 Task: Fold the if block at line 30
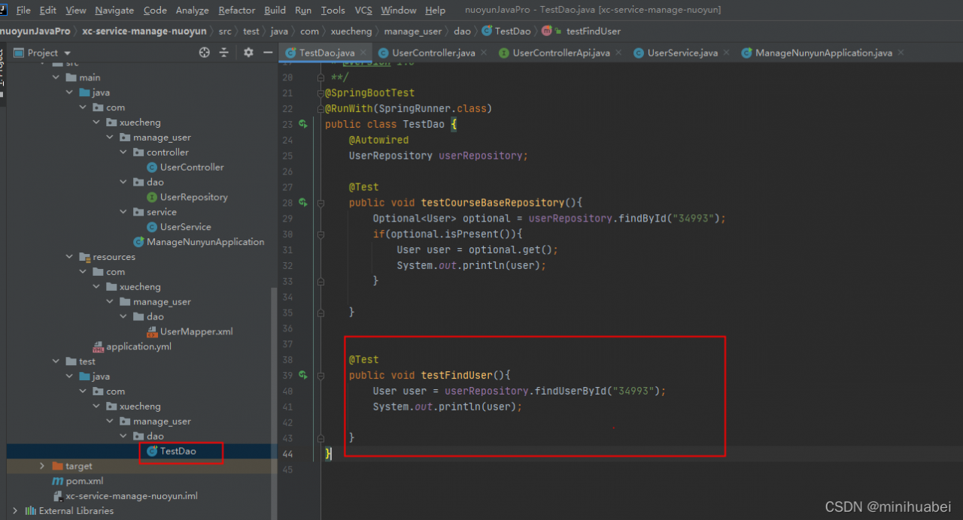320,234
